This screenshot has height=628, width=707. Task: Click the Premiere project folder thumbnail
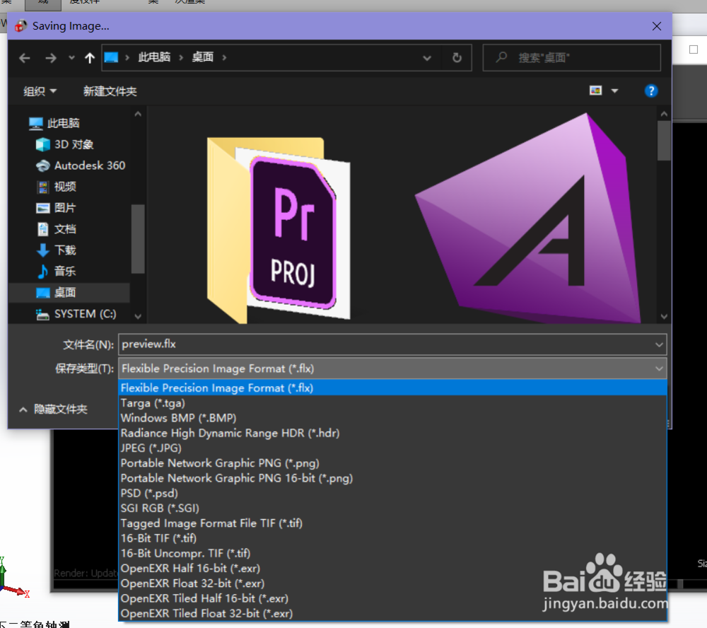pos(278,229)
